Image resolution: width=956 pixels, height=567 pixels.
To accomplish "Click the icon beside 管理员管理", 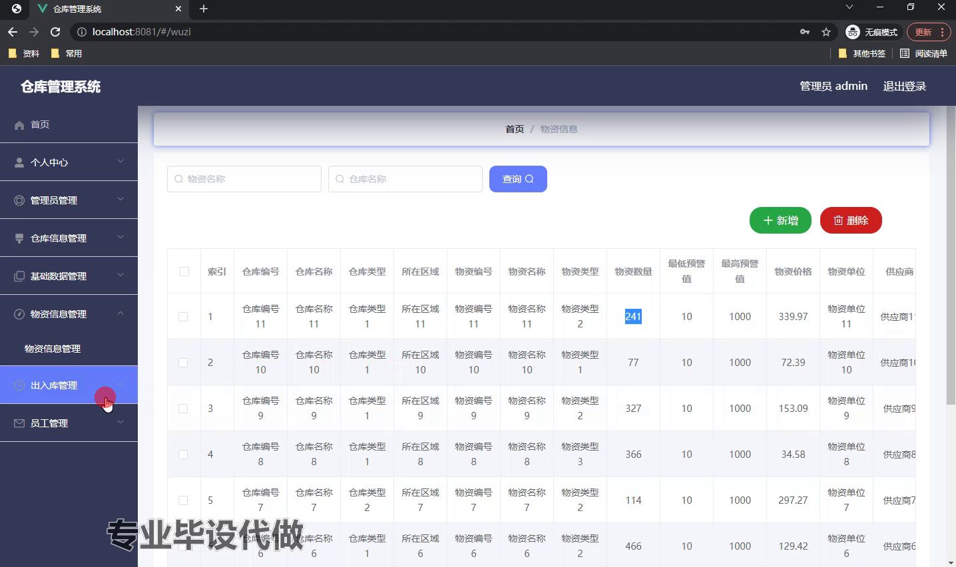I will click(19, 200).
